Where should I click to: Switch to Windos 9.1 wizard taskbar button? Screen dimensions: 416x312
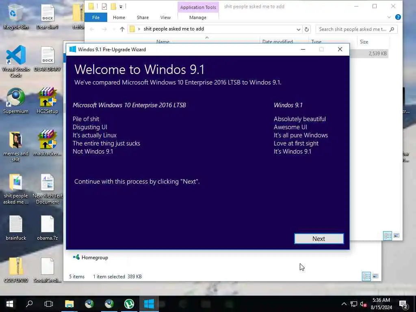(x=149, y=304)
